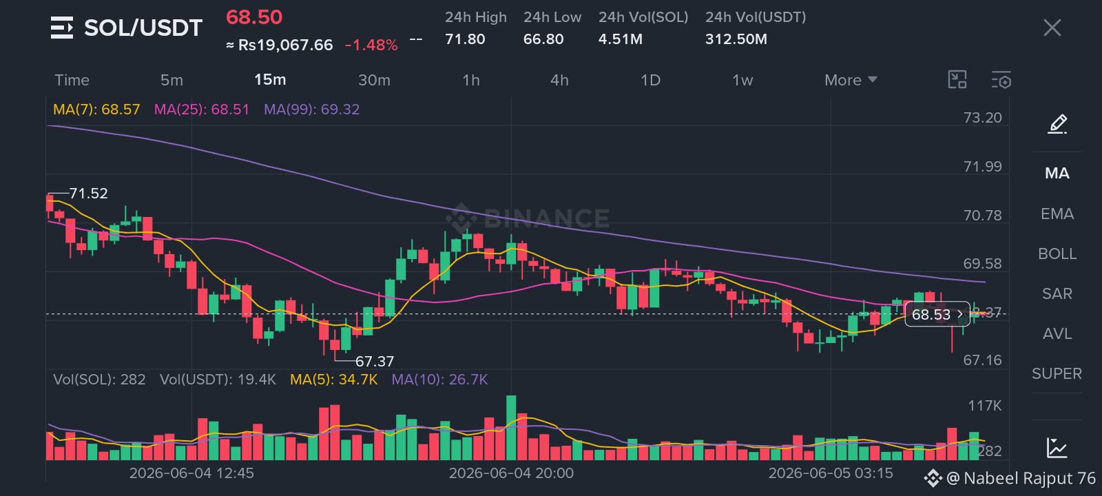Select the AVL indicator
This screenshot has height=496, width=1102.
1057,334
